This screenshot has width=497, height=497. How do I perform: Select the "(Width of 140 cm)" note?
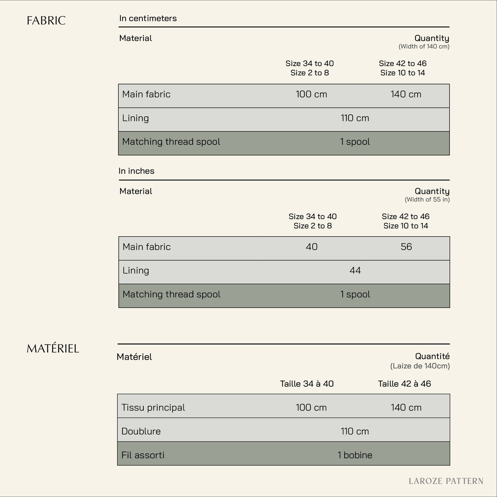[x=424, y=46]
